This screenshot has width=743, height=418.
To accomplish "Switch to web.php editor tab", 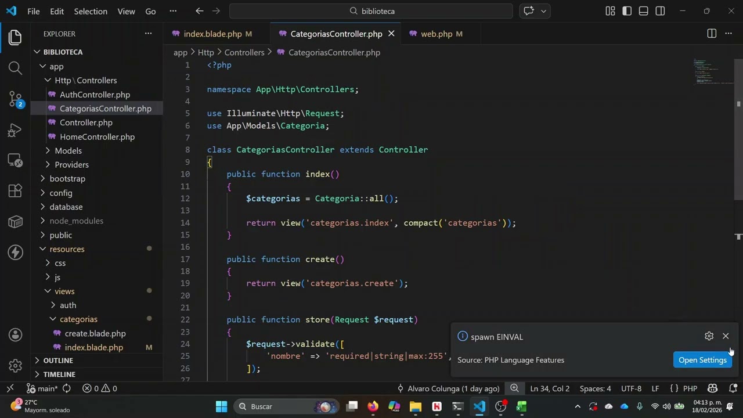I will (x=437, y=34).
